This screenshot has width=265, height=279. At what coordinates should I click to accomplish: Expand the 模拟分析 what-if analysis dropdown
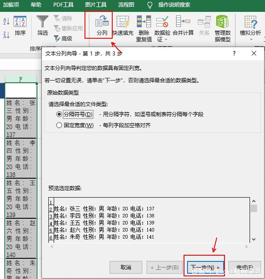251,39
